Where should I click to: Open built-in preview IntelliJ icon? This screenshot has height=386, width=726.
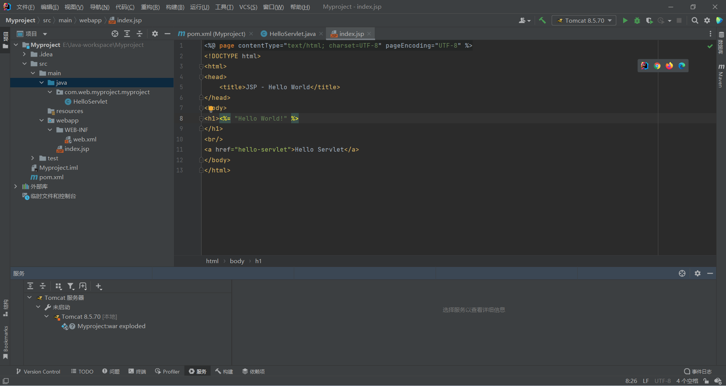pos(645,66)
